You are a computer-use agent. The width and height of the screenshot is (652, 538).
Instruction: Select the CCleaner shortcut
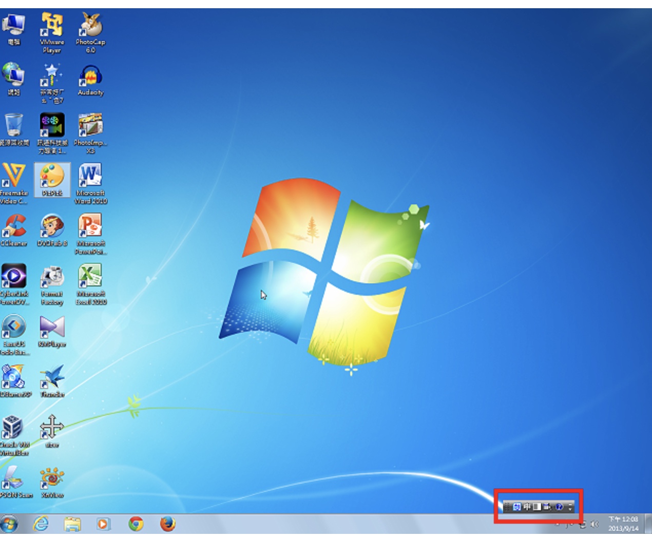point(14,230)
